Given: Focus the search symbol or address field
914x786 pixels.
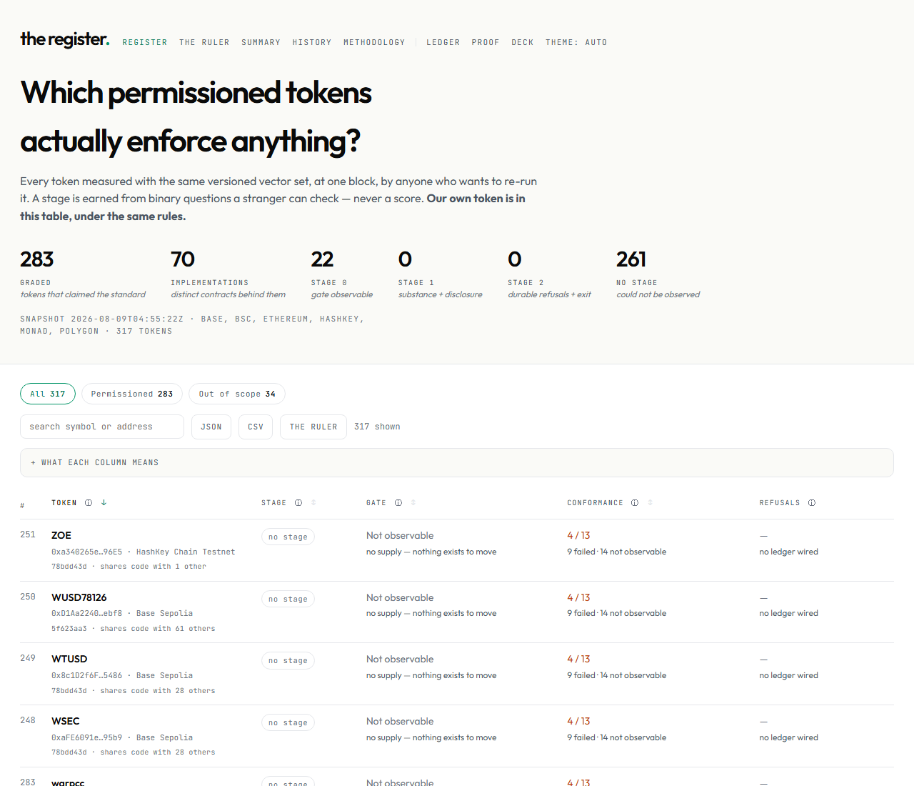Looking at the screenshot, I should [x=102, y=427].
